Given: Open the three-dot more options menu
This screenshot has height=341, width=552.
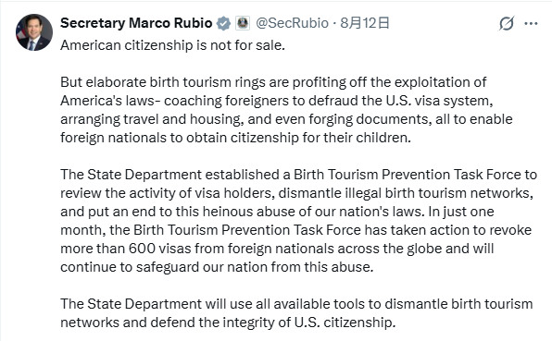Looking at the screenshot, I should click(x=531, y=23).
